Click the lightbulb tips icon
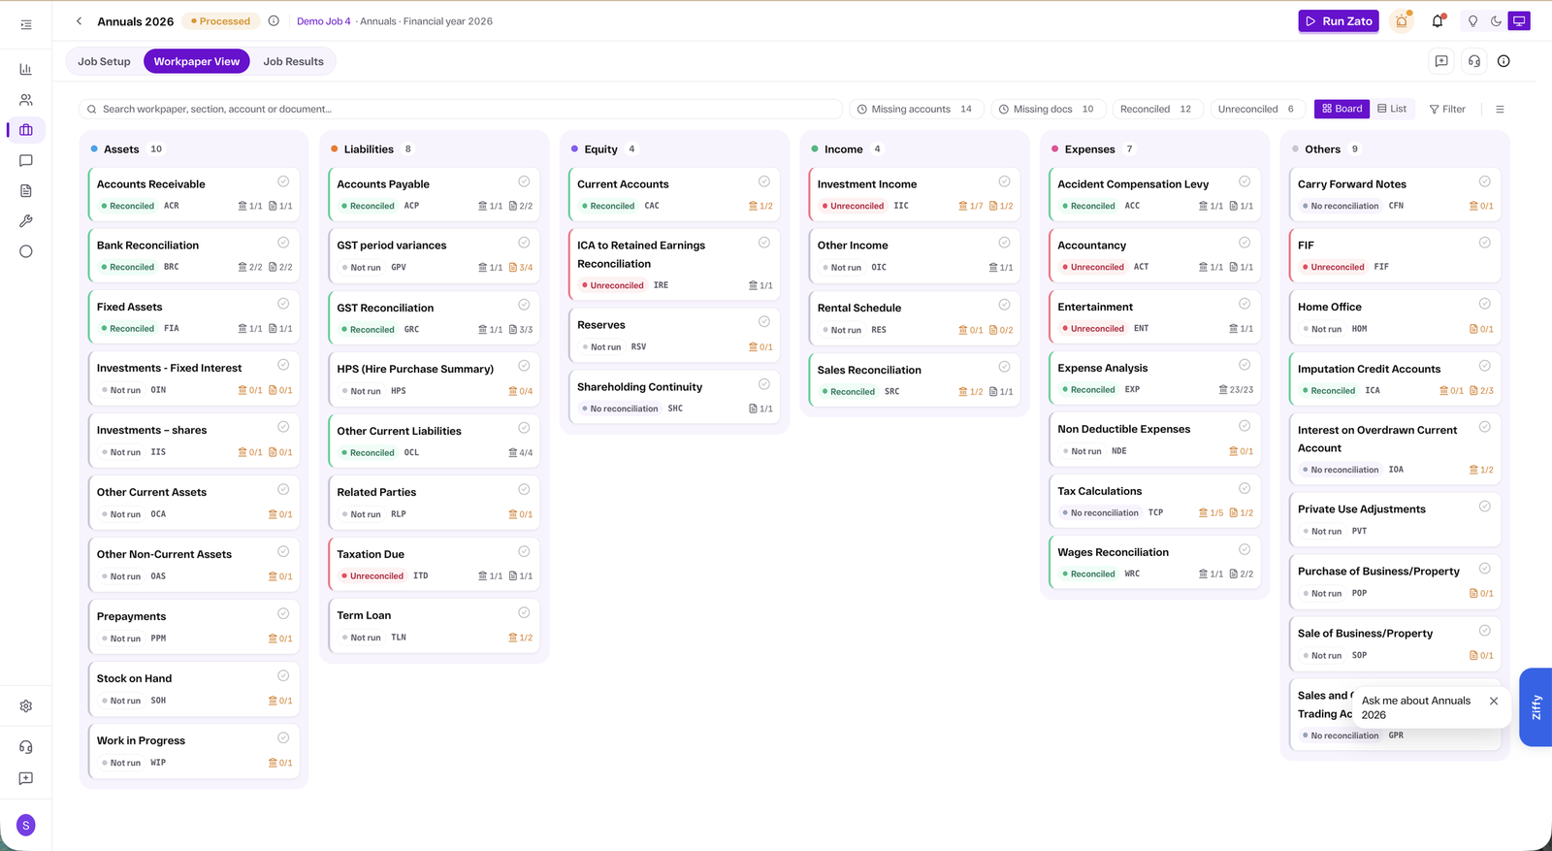1552x851 pixels. [x=1472, y=21]
